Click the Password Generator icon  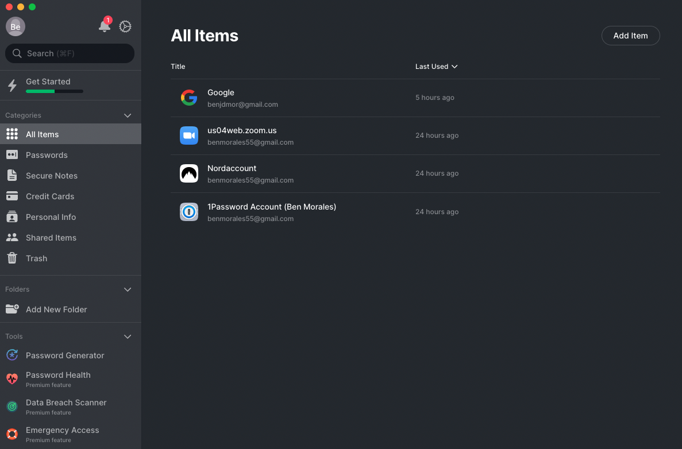click(12, 355)
